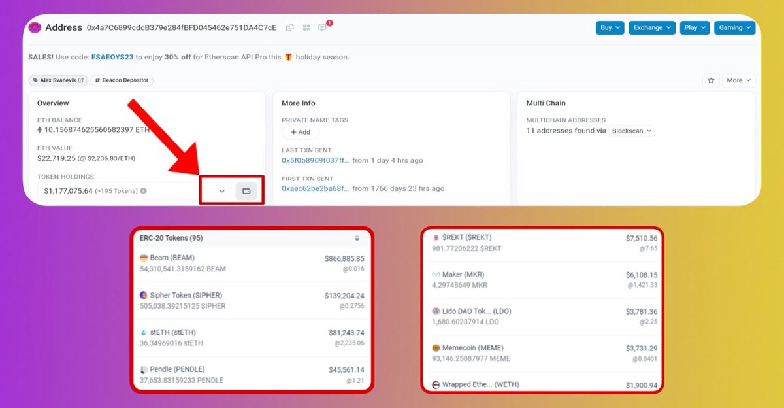Open the token holdings wallet icon button

(246, 191)
